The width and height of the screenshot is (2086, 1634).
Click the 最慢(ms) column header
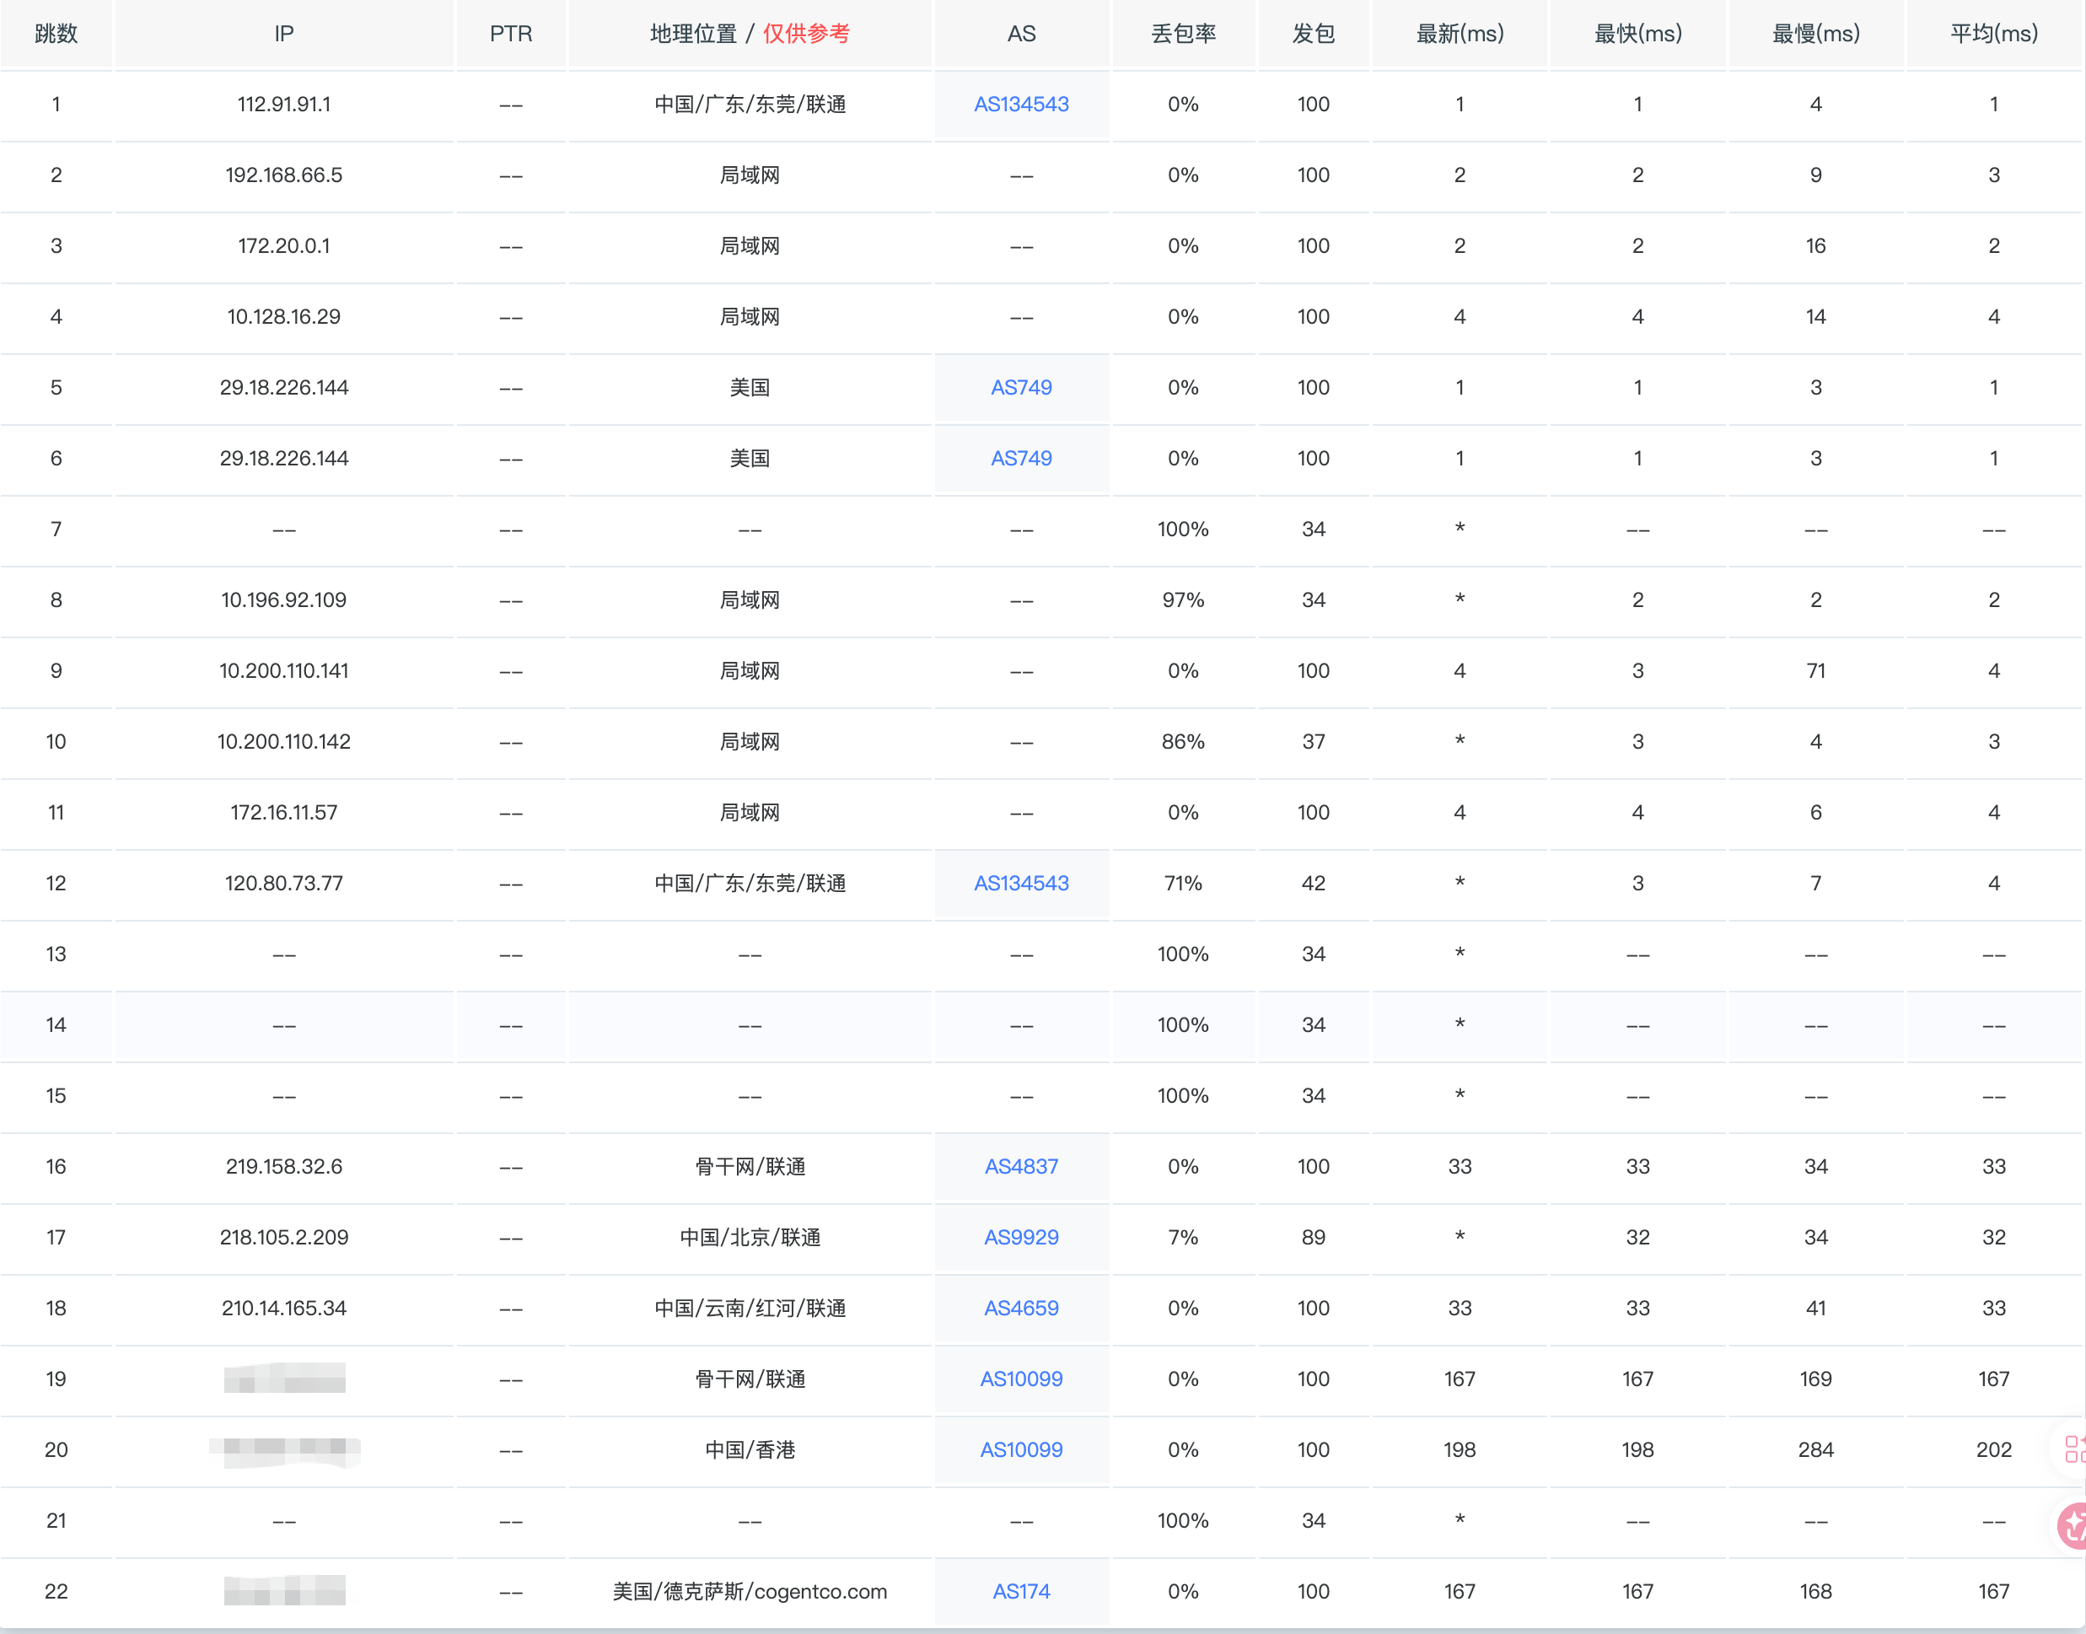coord(1815,34)
